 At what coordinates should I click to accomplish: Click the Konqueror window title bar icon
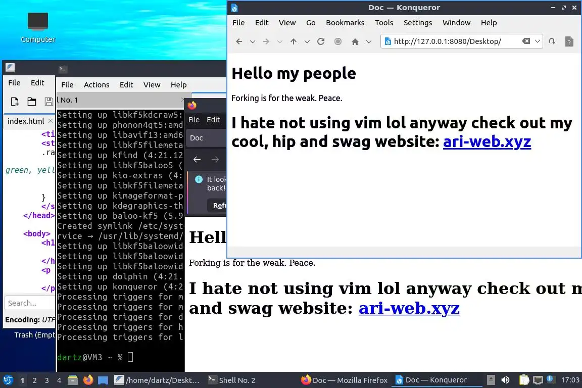(x=234, y=8)
